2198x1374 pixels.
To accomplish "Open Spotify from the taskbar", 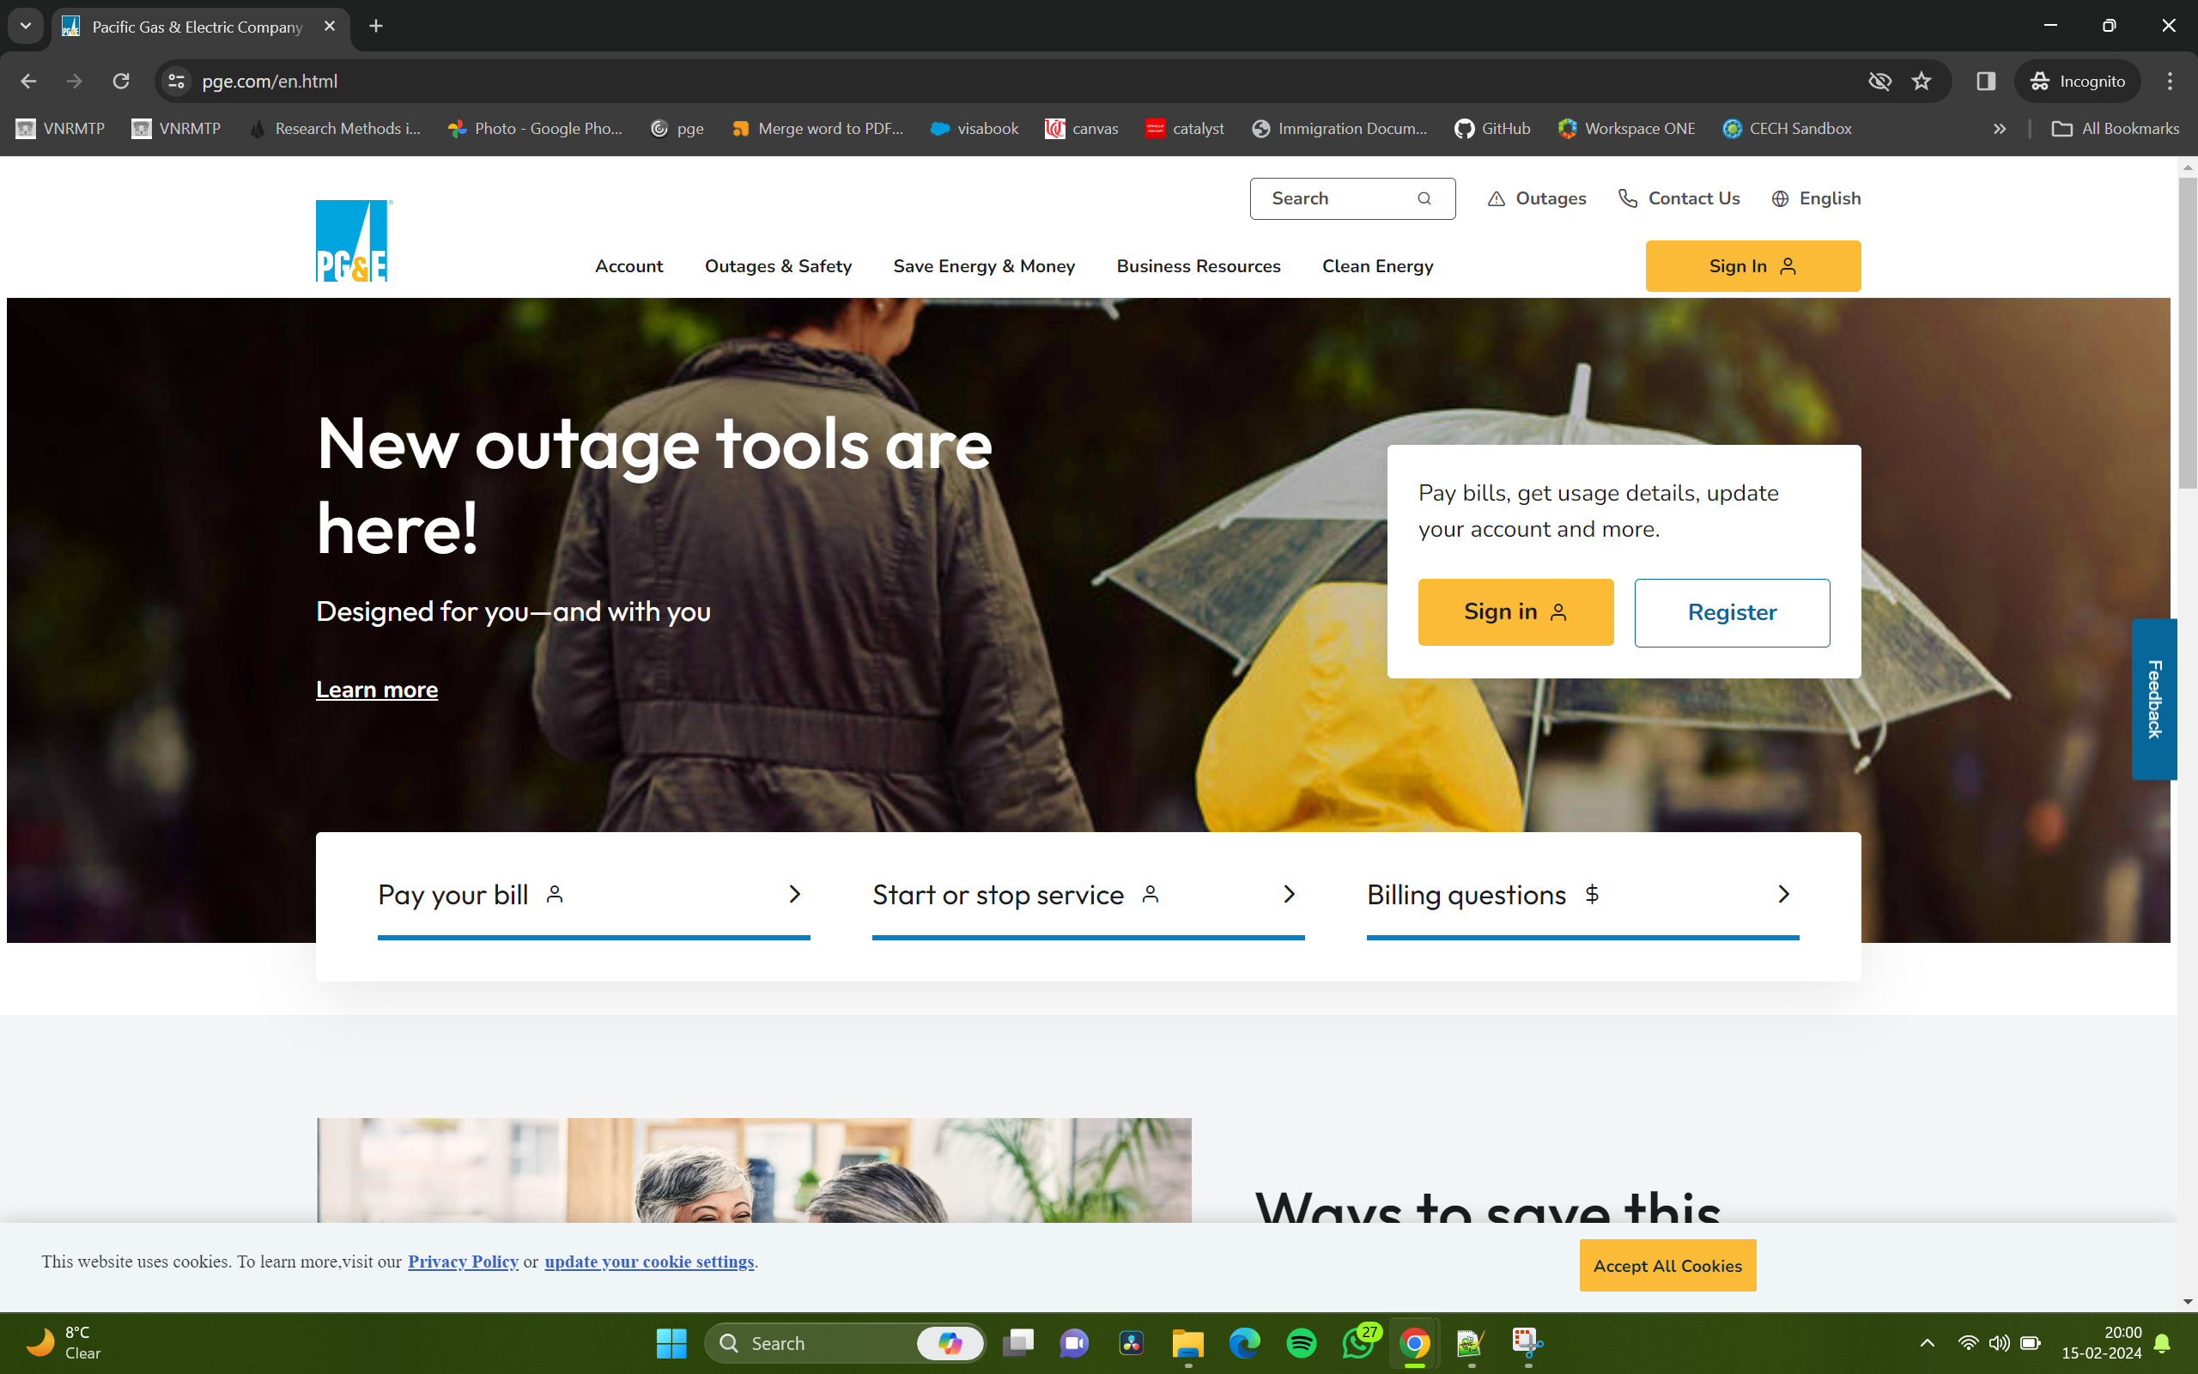I will tap(1301, 1343).
